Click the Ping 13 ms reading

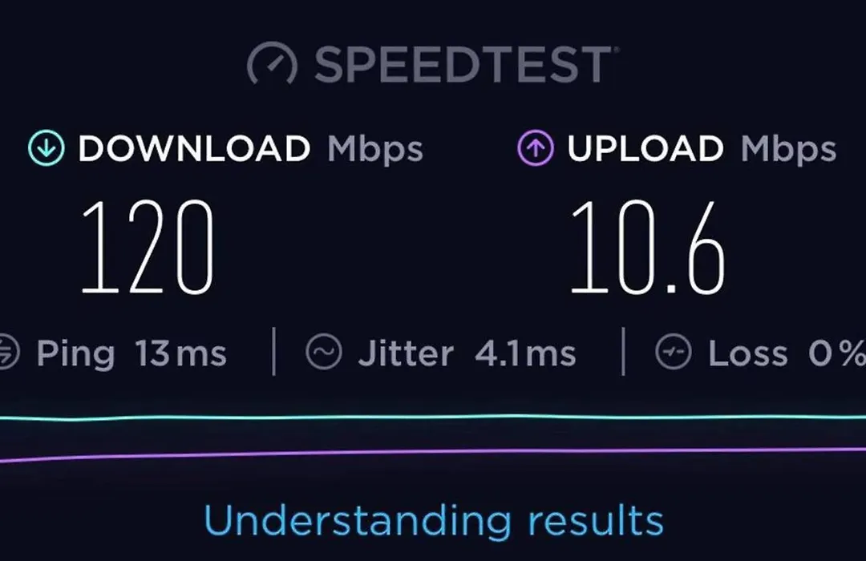132,354
